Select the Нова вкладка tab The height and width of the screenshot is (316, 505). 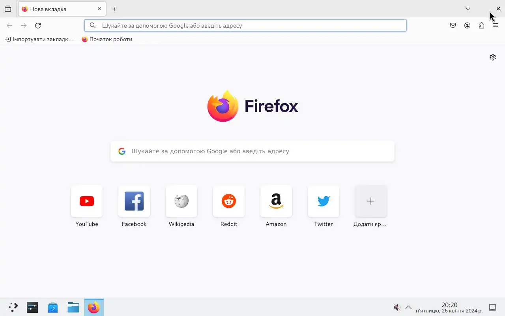[62, 9]
